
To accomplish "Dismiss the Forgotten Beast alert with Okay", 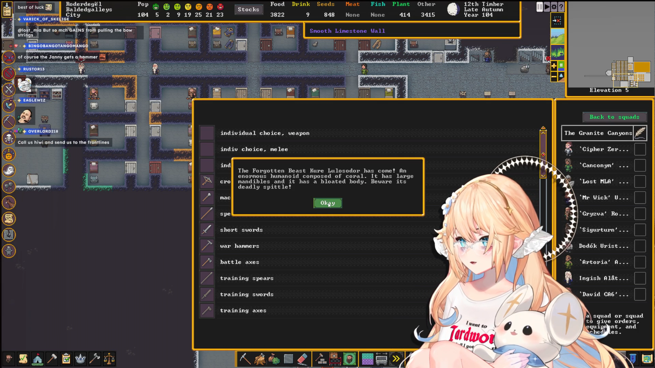I will pos(327,203).
